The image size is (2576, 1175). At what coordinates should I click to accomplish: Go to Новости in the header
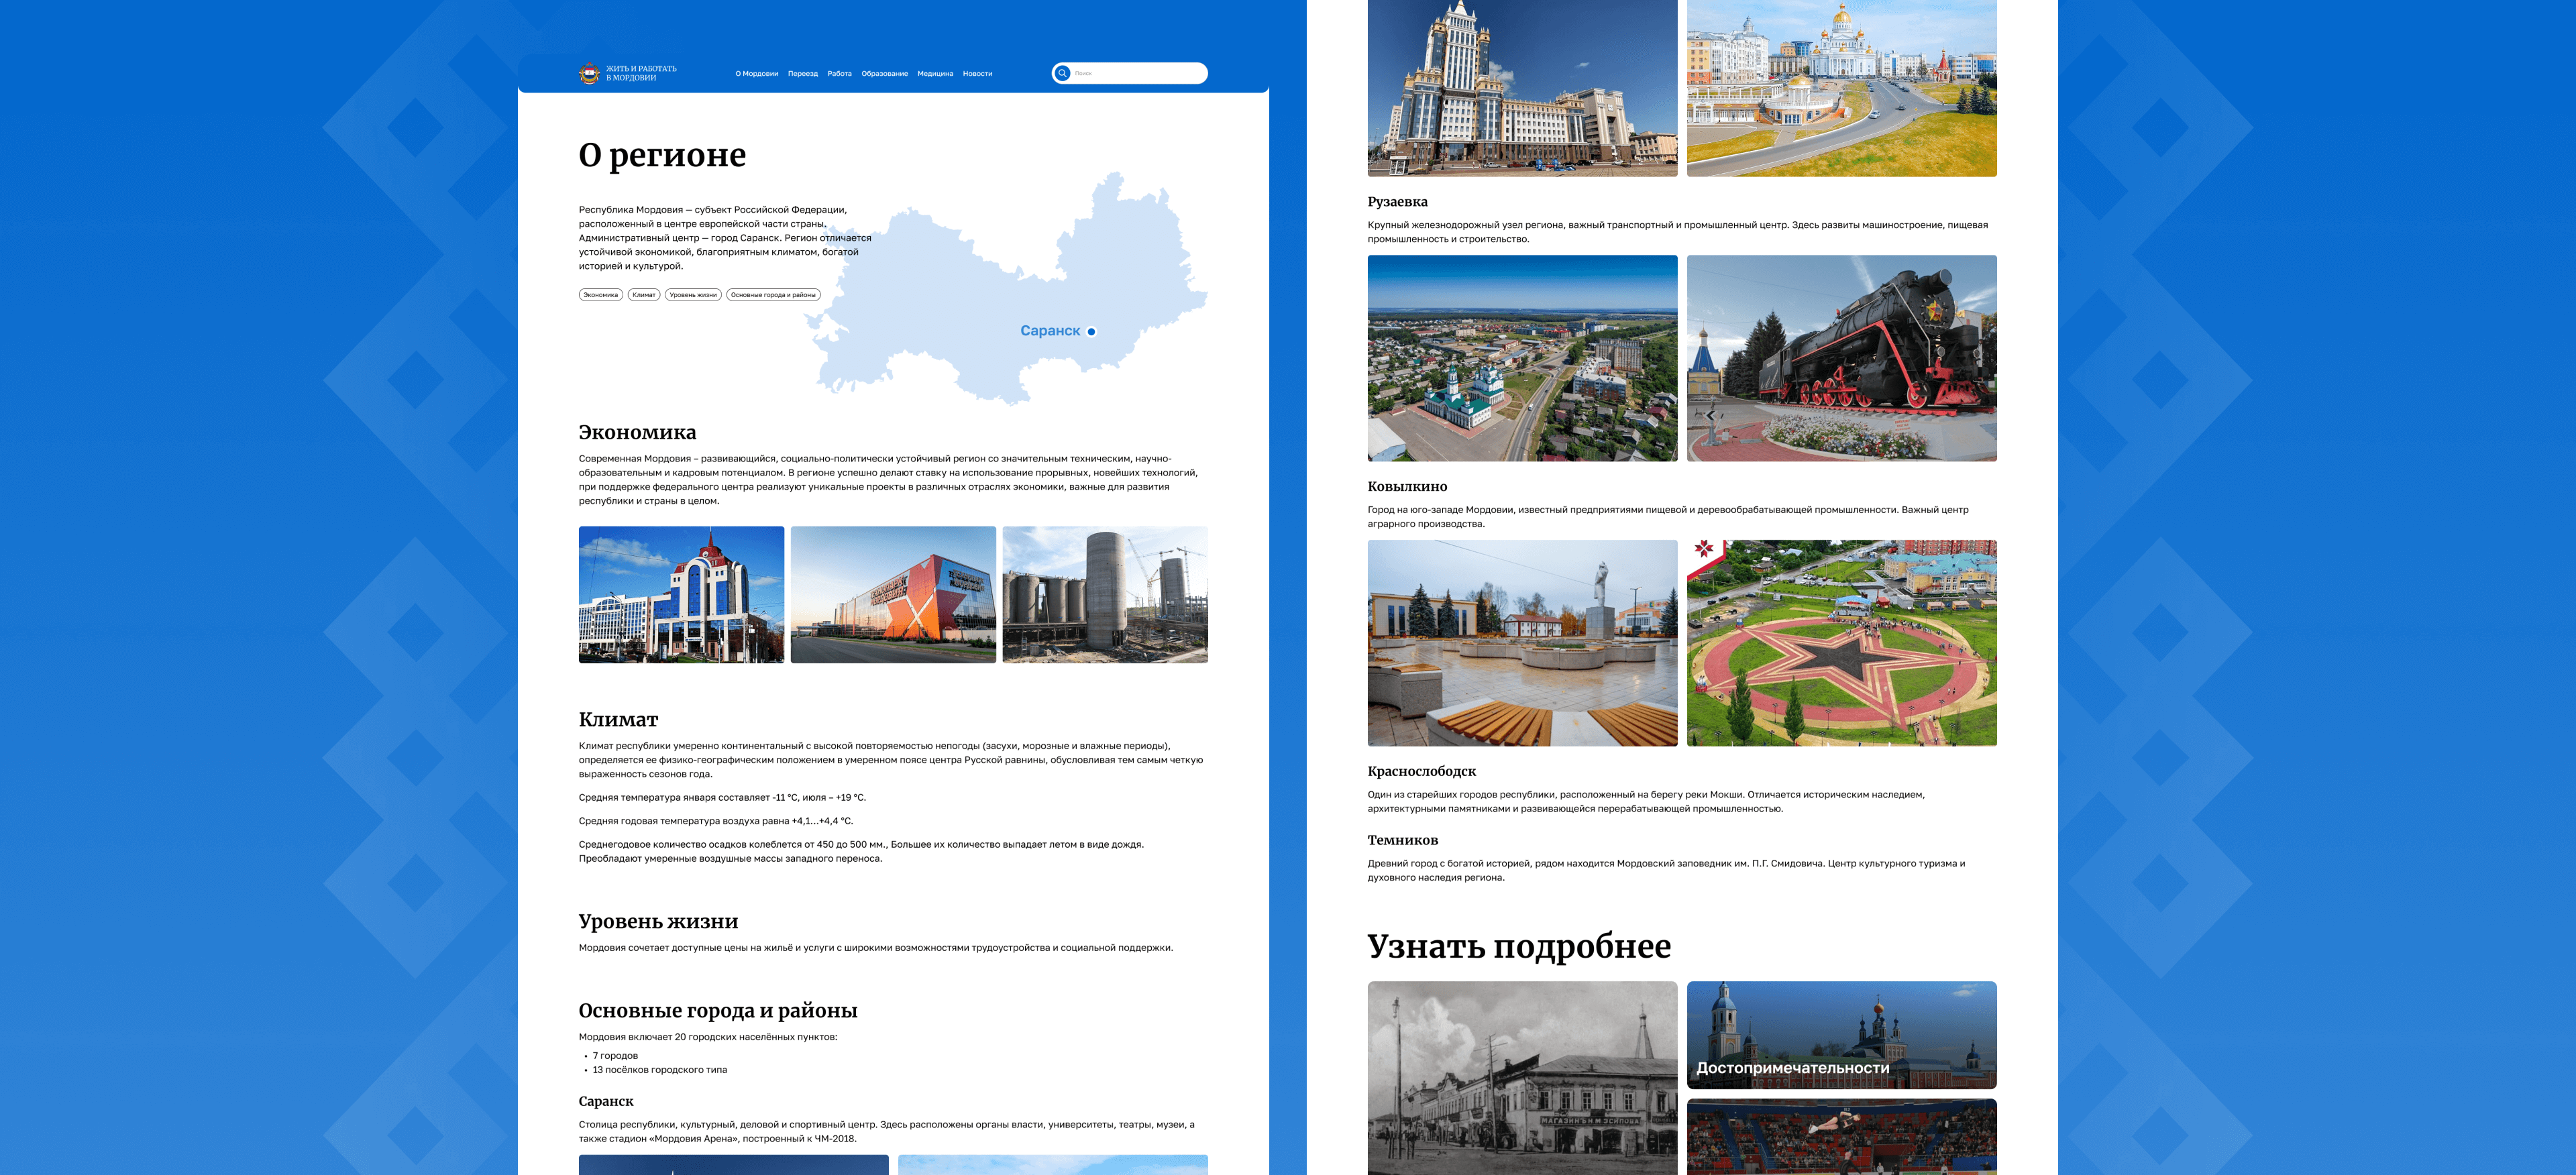[x=977, y=74]
